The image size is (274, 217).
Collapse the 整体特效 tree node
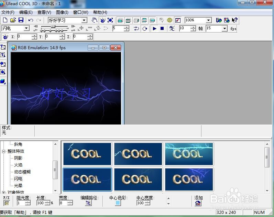pyautogui.click(x=4, y=151)
